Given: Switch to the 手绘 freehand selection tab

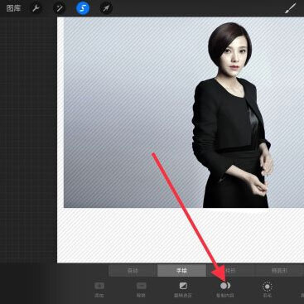Looking at the screenshot, I should (181, 271).
